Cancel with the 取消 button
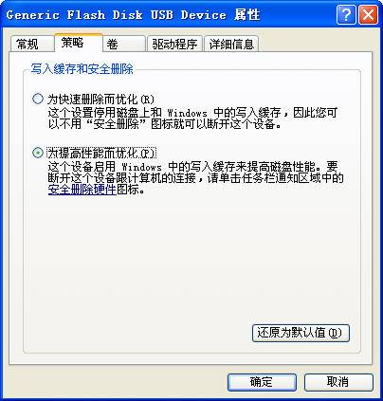The image size is (383, 401). [x=338, y=382]
